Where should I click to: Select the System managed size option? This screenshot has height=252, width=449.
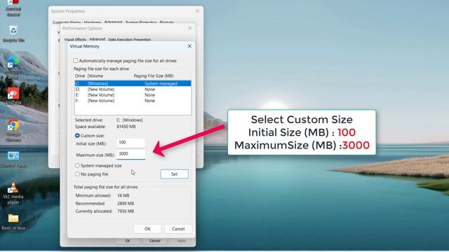point(77,165)
